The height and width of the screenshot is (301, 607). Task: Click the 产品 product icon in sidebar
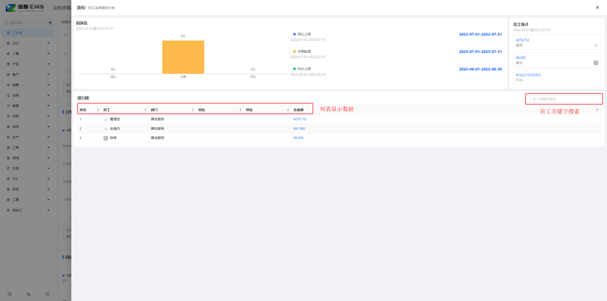[9, 64]
